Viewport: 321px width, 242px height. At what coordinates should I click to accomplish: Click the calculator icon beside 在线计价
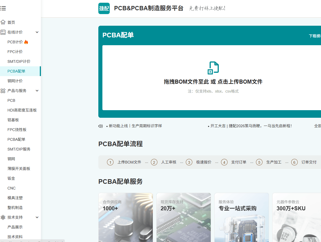[3, 32]
